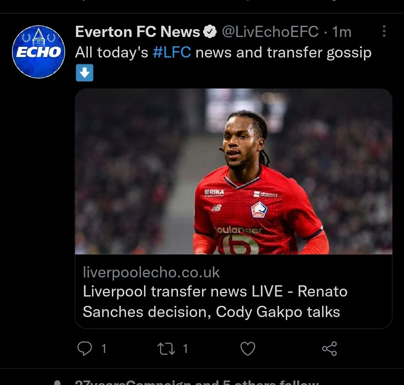Click the Everton FC News display name

point(137,32)
